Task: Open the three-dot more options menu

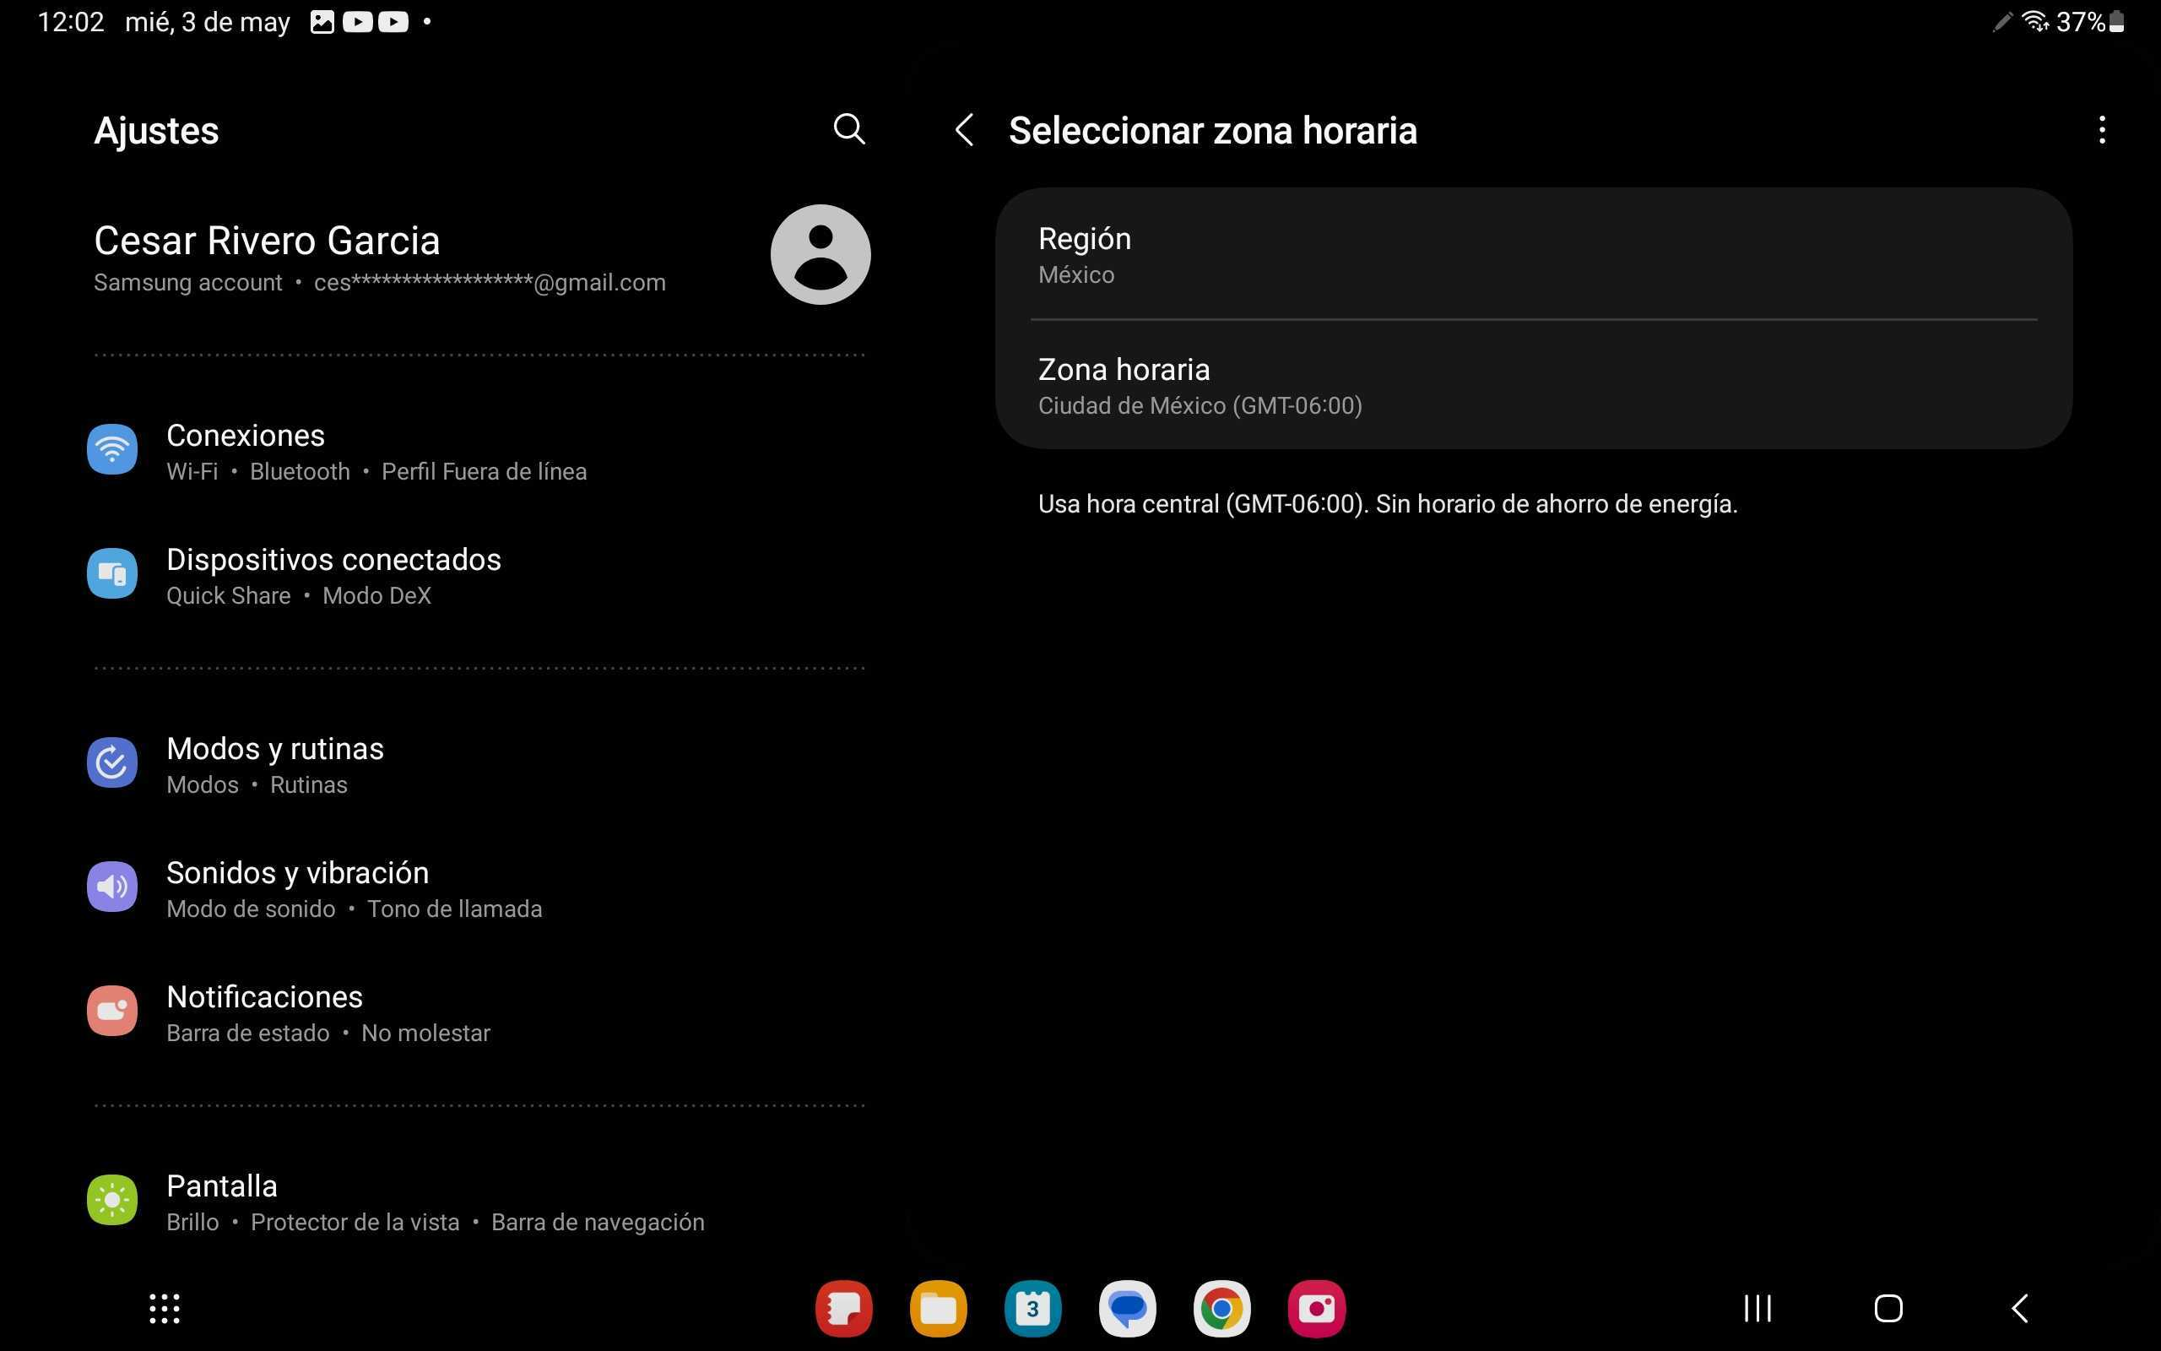Action: click(x=2101, y=130)
